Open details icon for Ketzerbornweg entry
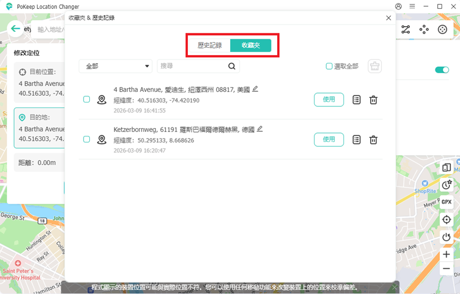This screenshot has height=294, width=460. 357,140
